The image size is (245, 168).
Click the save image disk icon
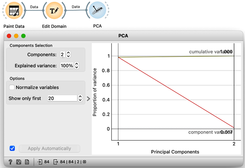coord(18,162)
